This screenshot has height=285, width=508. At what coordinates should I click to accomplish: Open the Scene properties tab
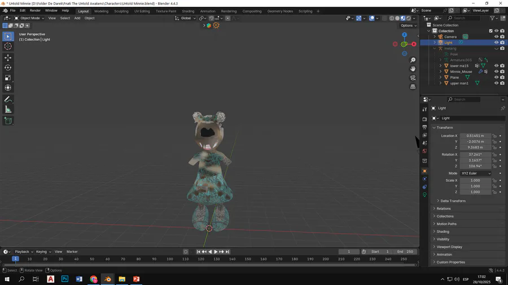(424, 143)
